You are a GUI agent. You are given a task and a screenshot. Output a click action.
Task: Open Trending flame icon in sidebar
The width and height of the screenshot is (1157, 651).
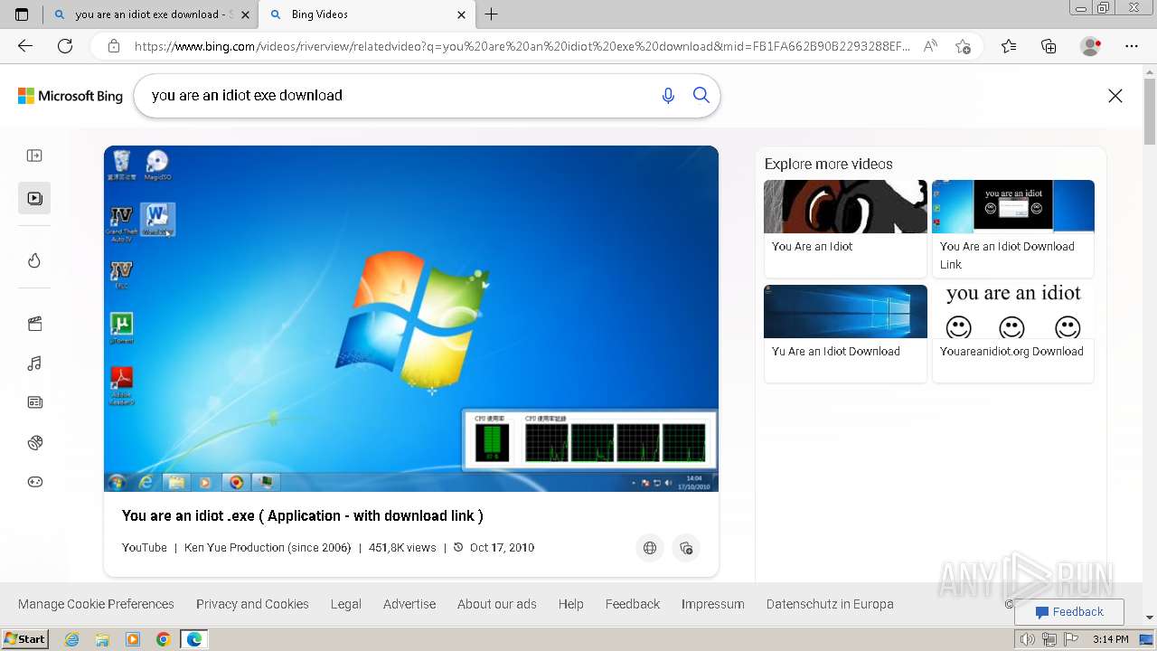(34, 260)
